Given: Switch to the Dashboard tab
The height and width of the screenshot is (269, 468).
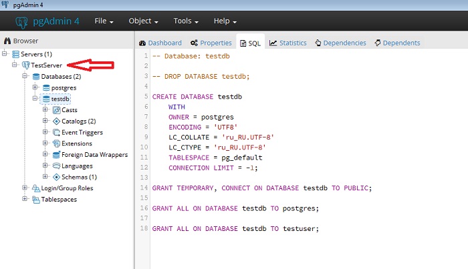Looking at the screenshot, I should pos(160,43).
